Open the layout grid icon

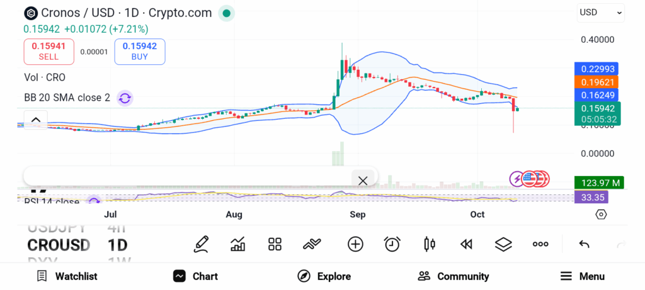tap(275, 244)
